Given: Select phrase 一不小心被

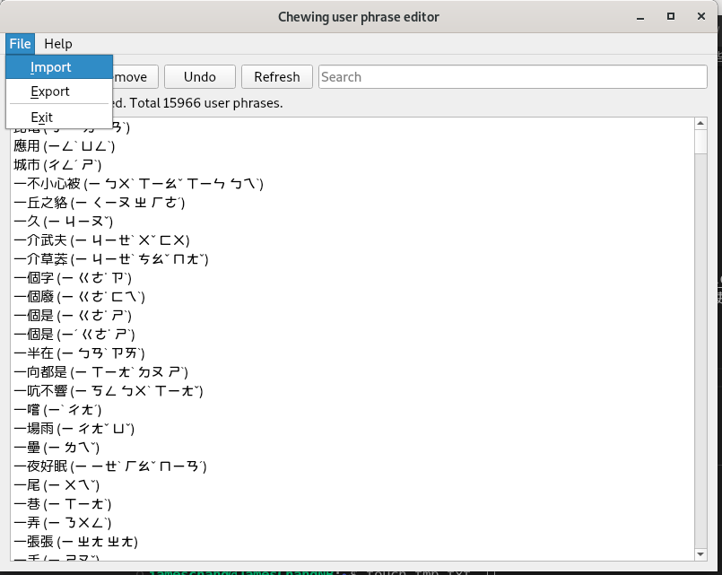Looking at the screenshot, I should pos(352,184).
